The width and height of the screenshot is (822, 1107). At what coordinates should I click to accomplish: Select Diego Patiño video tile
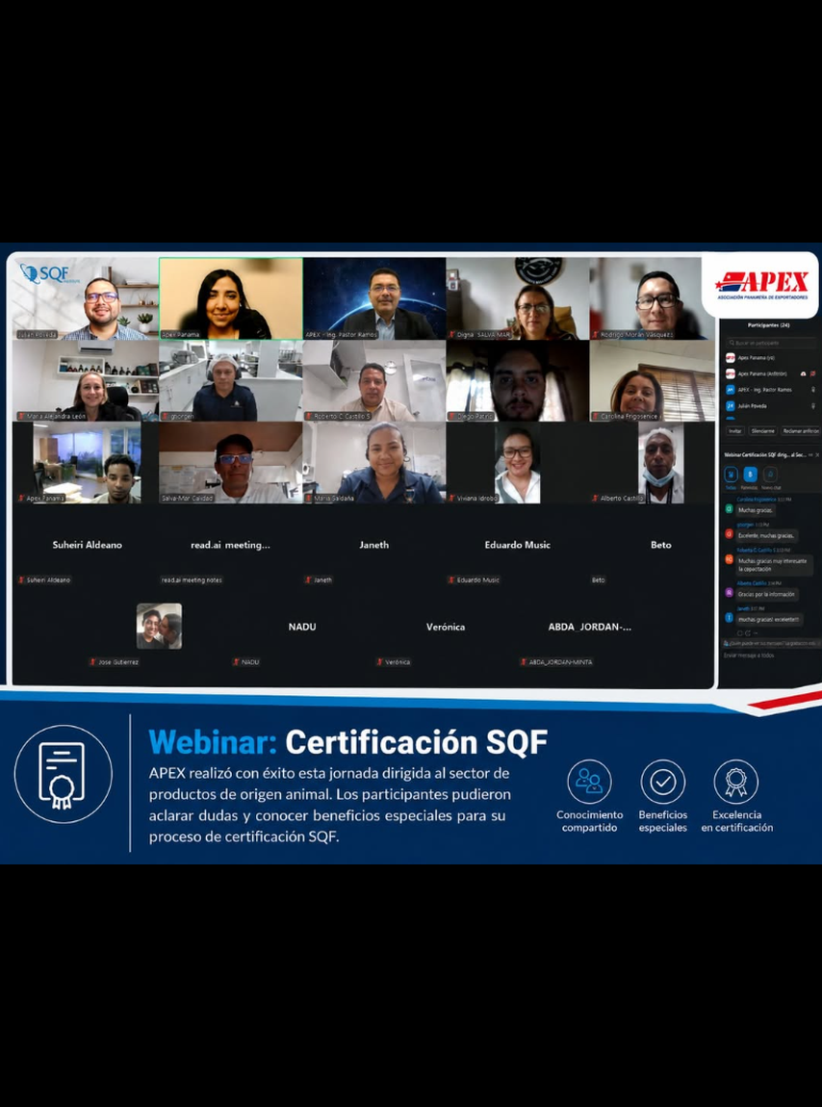click(518, 381)
